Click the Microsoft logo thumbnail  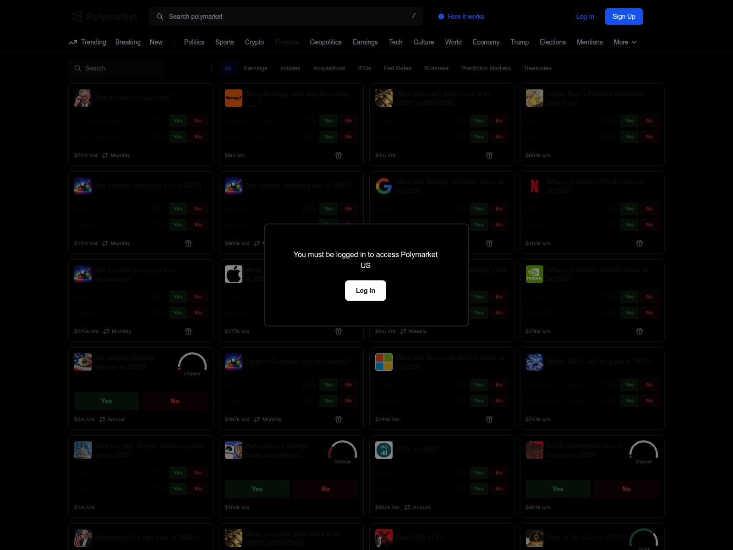[384, 362]
